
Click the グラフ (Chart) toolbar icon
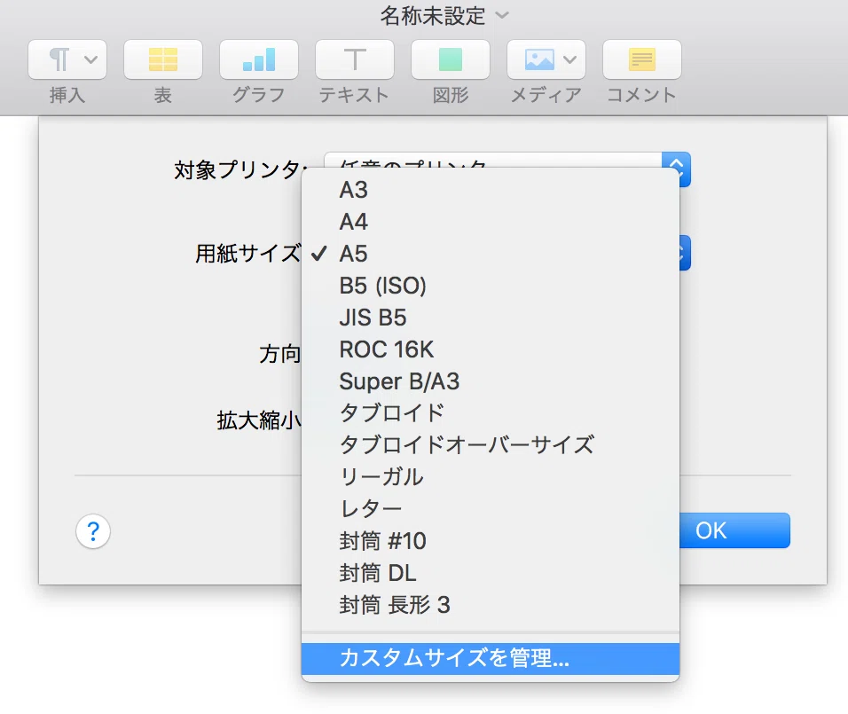point(258,59)
